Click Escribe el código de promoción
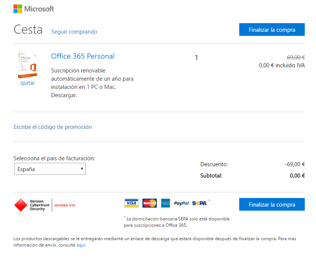This screenshot has width=316, height=257. click(x=52, y=127)
